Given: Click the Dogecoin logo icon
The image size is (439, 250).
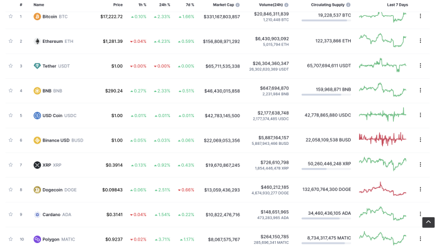Looking at the screenshot, I should [x=37, y=190].
